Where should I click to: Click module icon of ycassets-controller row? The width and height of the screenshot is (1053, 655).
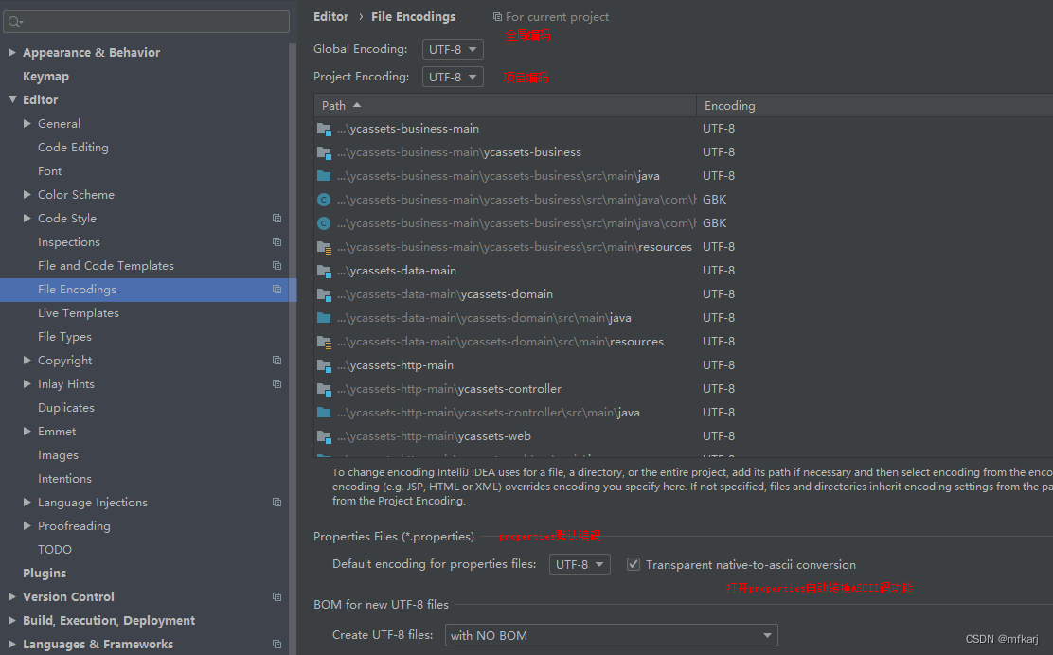[324, 389]
